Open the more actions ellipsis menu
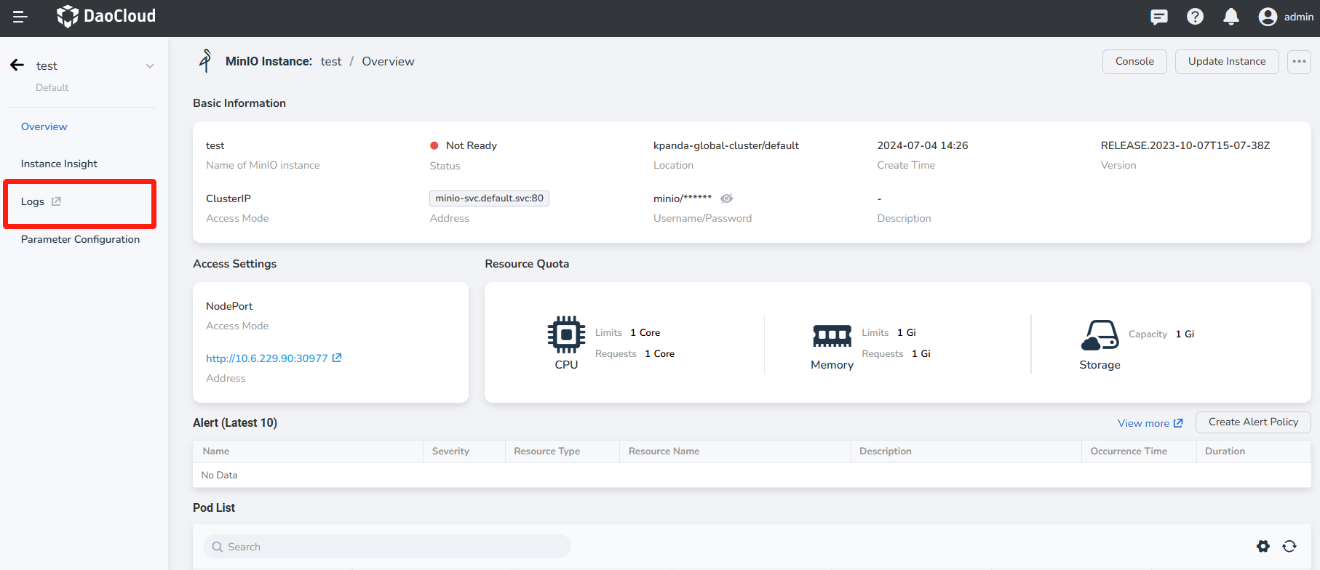Viewport: 1320px width, 570px height. (x=1299, y=62)
